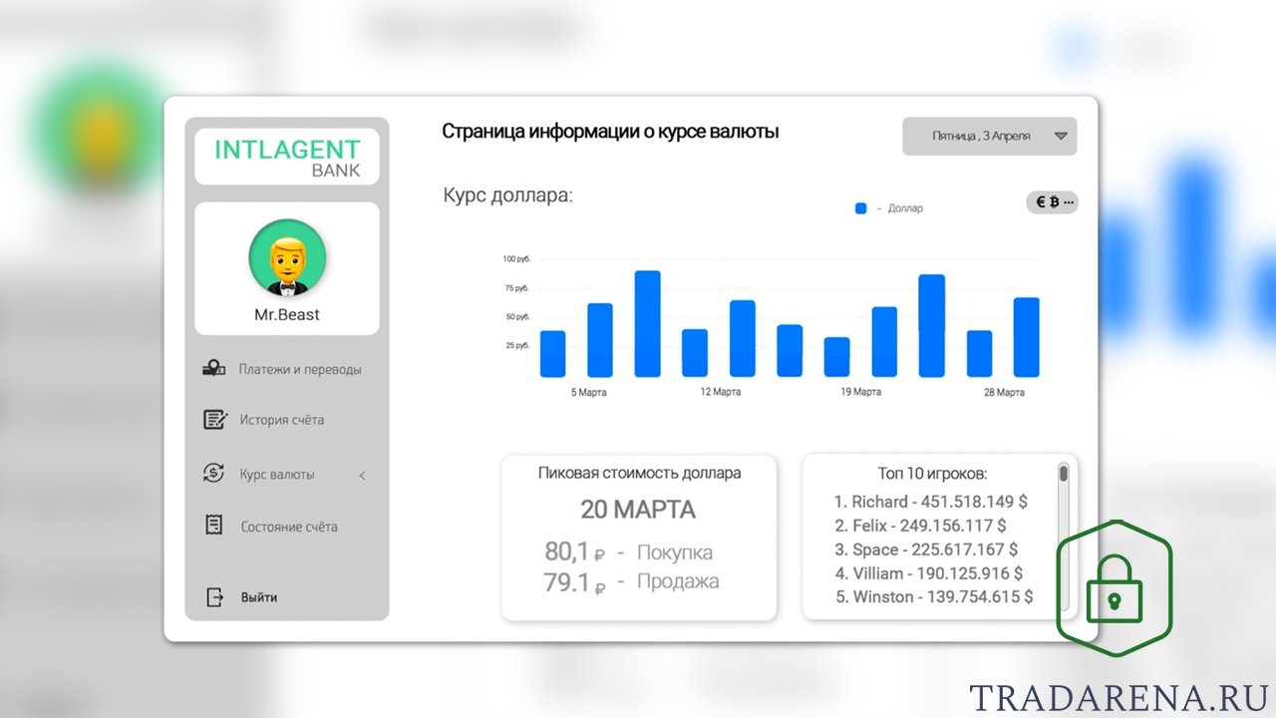Click the Mr.Beast avatar image
The width and height of the screenshot is (1276, 718).
(x=287, y=259)
